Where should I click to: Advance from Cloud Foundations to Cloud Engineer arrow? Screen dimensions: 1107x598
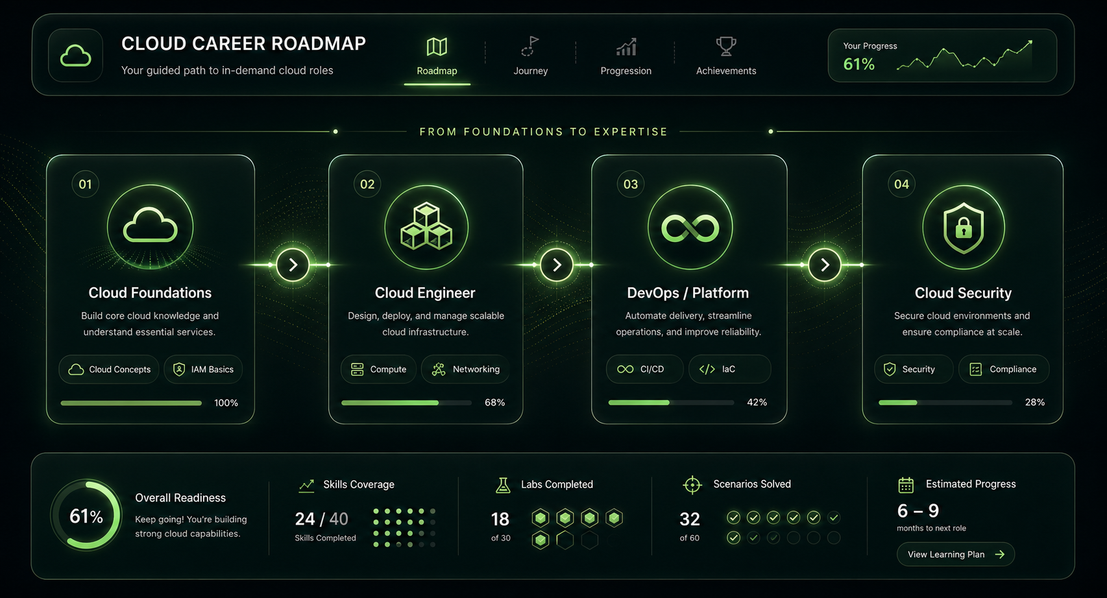pyautogui.click(x=293, y=265)
